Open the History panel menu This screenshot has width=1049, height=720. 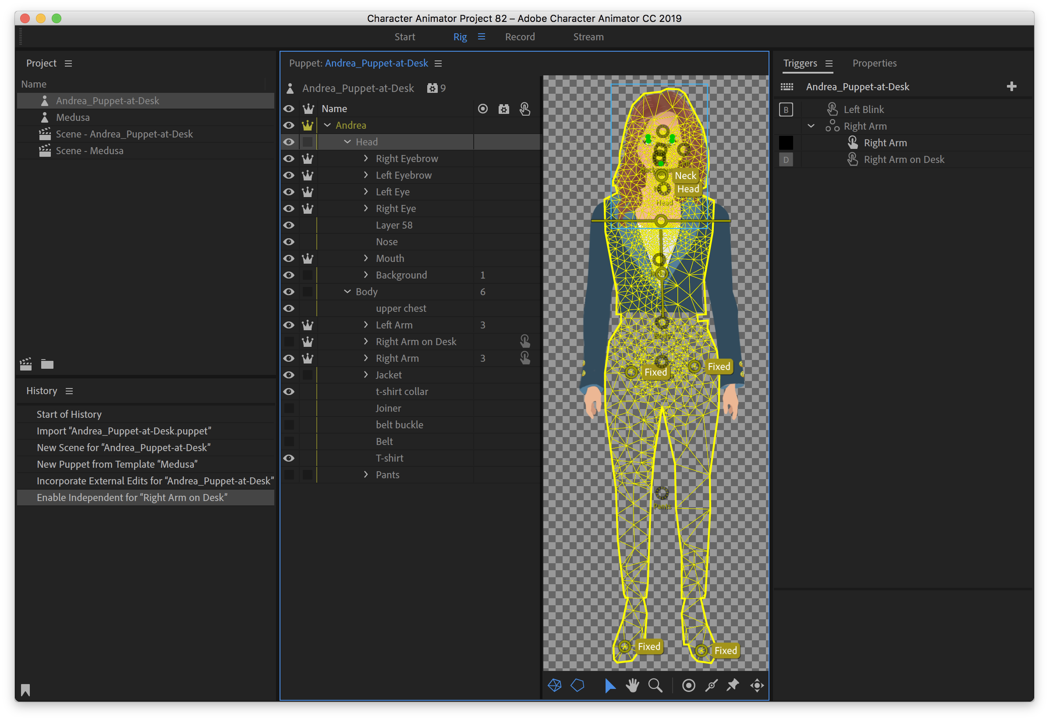pos(69,391)
